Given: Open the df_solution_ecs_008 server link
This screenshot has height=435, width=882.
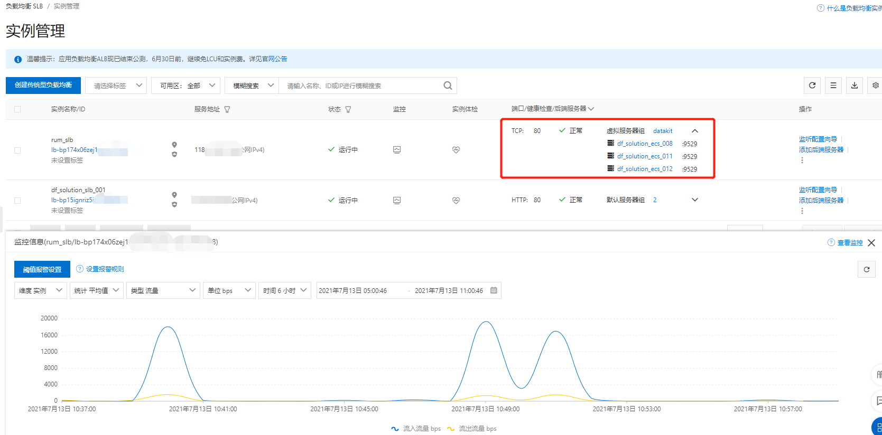Looking at the screenshot, I should [645, 144].
